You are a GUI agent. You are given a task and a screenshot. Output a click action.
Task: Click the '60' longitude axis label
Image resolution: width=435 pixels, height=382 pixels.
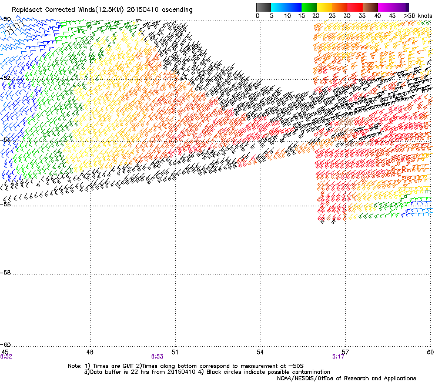pyautogui.click(x=430, y=352)
